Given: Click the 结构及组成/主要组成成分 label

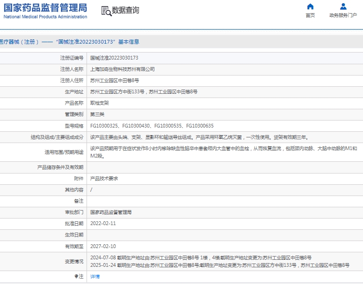Looking at the screenshot, I should (57, 137).
